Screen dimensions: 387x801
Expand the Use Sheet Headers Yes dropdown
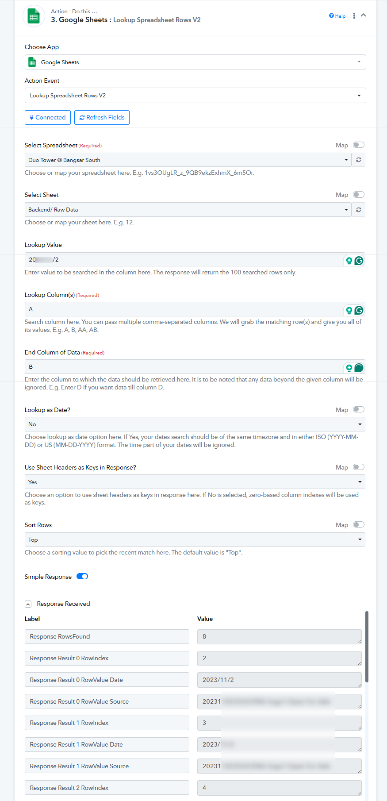click(x=195, y=482)
